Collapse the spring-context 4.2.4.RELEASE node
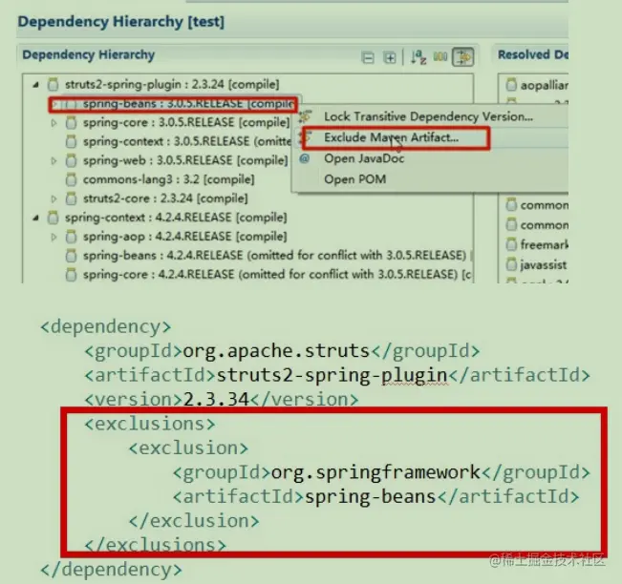This screenshot has height=584, width=622. click(35, 218)
